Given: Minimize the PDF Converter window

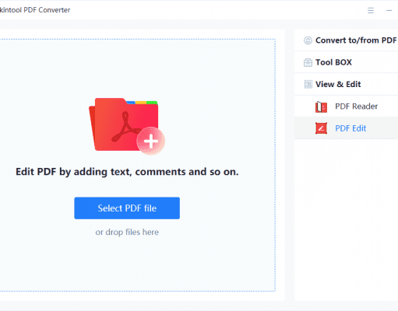Looking at the screenshot, I should [389, 10].
